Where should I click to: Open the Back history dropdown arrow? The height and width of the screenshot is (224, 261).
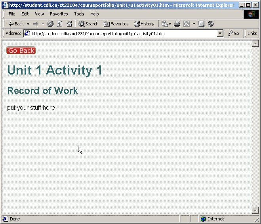tap(28, 24)
